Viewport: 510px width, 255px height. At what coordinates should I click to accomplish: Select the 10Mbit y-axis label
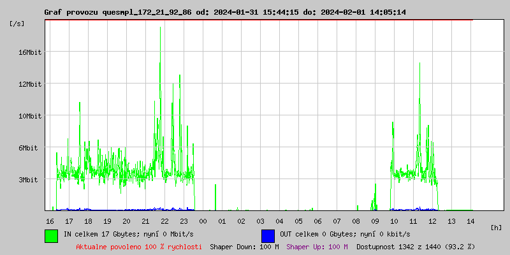[29, 116]
